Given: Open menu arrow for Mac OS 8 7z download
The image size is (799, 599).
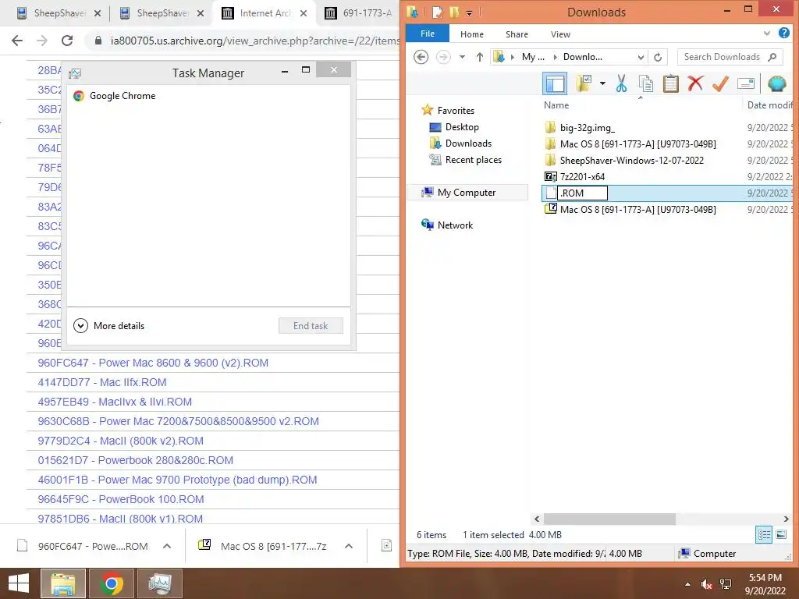Looking at the screenshot, I should click(x=349, y=546).
